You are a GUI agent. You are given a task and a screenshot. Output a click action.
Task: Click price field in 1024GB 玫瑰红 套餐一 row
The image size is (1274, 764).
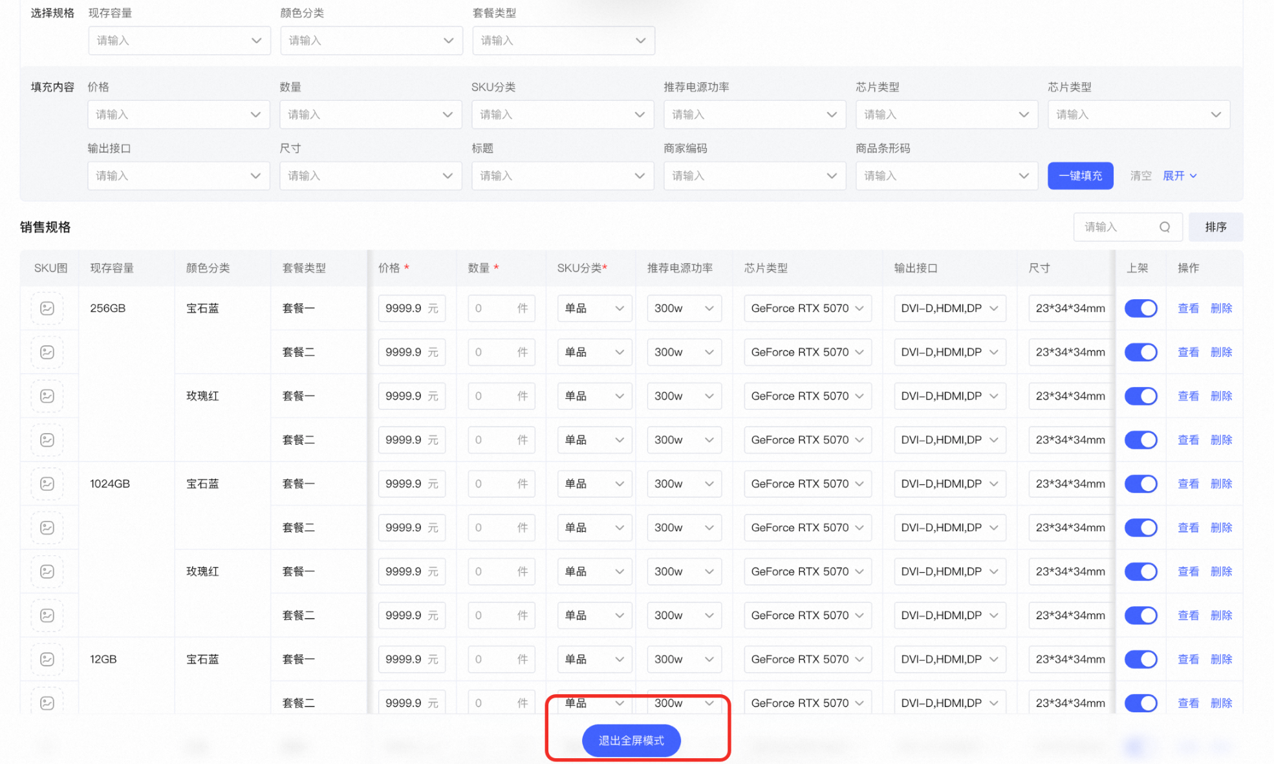(x=412, y=572)
